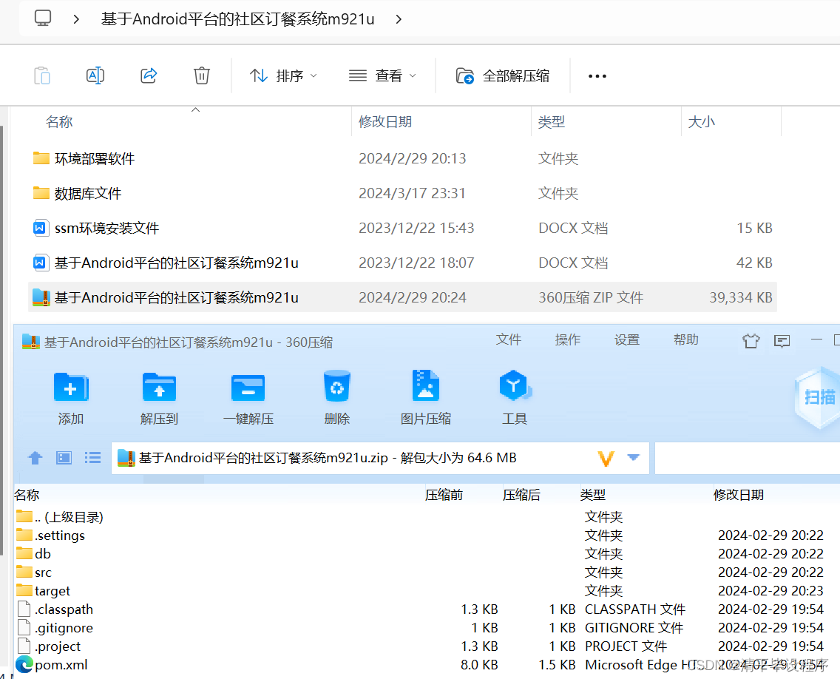Open the 文件 menu in 360压缩
This screenshot has height=679, width=840.
509,339
